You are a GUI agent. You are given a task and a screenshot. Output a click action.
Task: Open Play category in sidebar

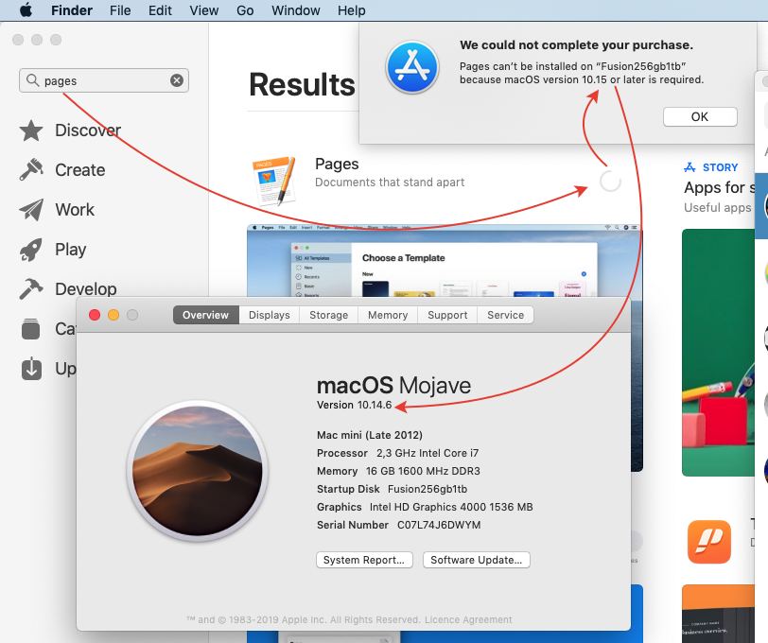[53, 250]
